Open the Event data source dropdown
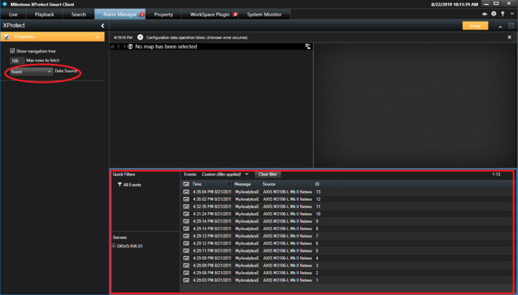Viewport: 518px width, 295px height. [x=31, y=71]
